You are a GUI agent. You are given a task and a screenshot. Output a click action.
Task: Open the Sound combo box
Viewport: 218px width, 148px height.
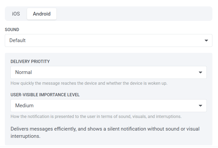coord(108,40)
